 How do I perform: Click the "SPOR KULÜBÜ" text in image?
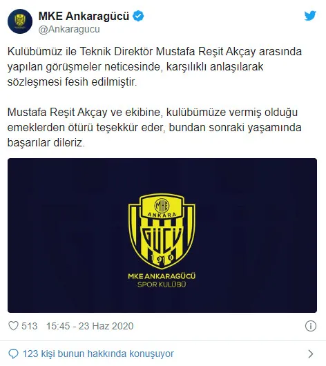pyautogui.click(x=162, y=285)
